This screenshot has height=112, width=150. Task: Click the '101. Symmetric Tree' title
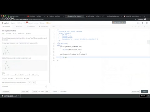[9, 31]
